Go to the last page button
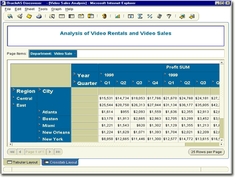 coord(58,152)
